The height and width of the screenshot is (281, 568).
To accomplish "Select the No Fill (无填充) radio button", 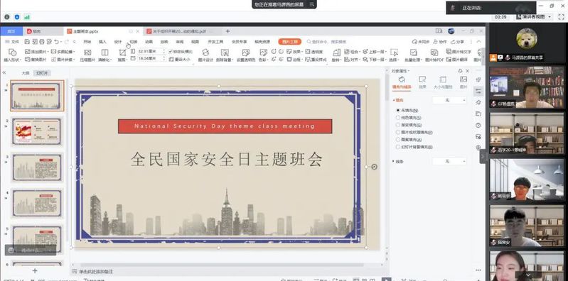I will tap(398, 110).
